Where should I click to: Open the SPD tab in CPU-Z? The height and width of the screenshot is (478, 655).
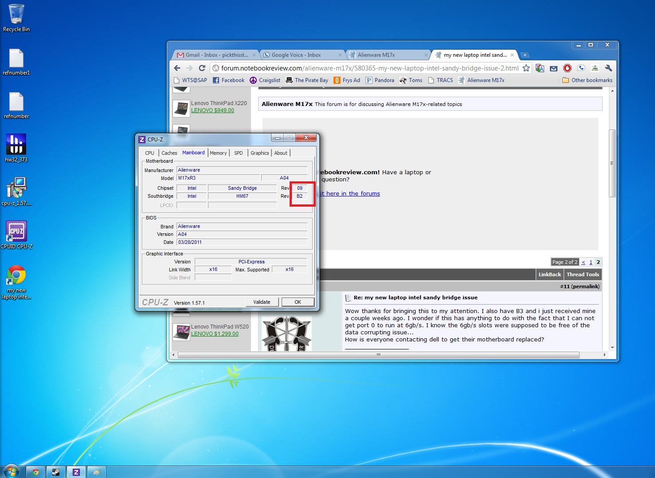pyautogui.click(x=239, y=153)
